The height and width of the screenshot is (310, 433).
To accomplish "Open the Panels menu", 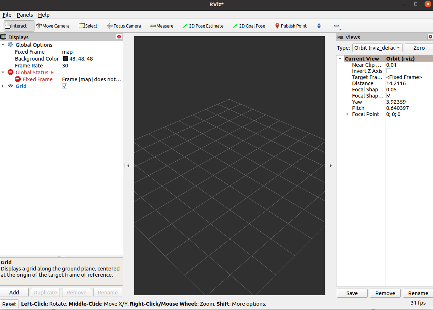I will tap(25, 15).
